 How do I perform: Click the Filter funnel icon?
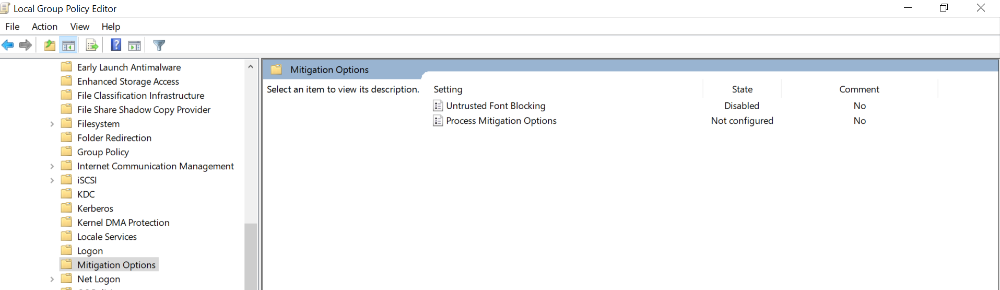coord(159,45)
